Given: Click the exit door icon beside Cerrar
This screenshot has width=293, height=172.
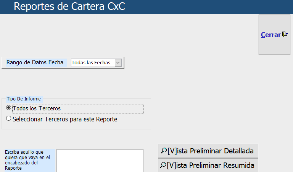Looking at the screenshot, I should tap(285, 34).
